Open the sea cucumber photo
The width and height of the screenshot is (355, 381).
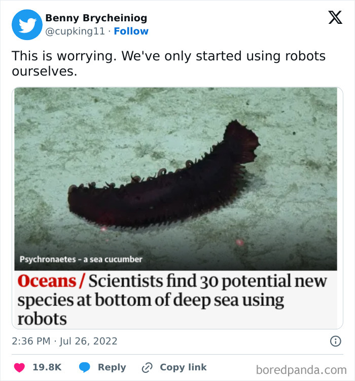point(175,172)
